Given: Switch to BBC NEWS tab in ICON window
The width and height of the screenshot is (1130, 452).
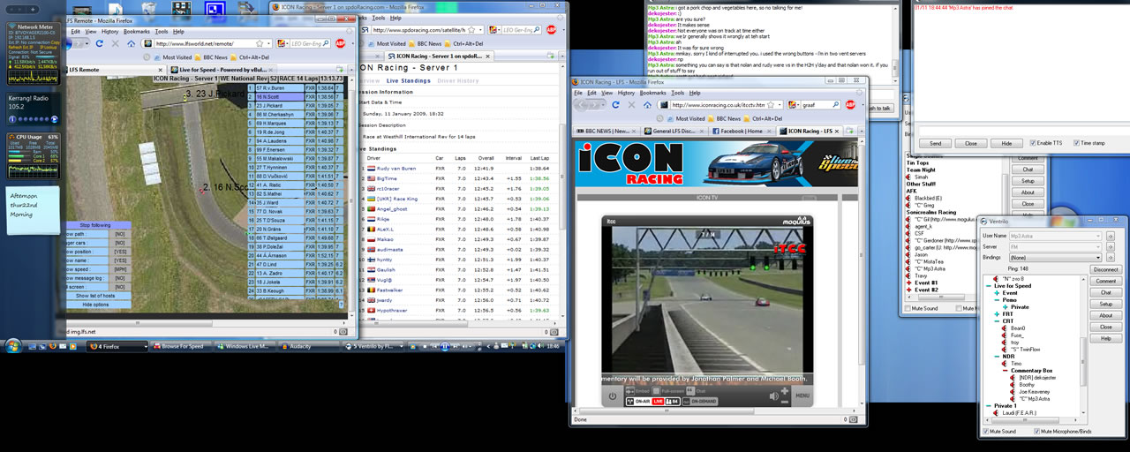Looking at the screenshot, I should 604,131.
